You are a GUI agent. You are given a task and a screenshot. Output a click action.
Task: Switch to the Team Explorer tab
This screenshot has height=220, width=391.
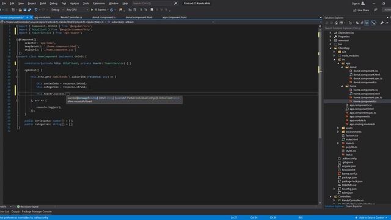(354, 207)
